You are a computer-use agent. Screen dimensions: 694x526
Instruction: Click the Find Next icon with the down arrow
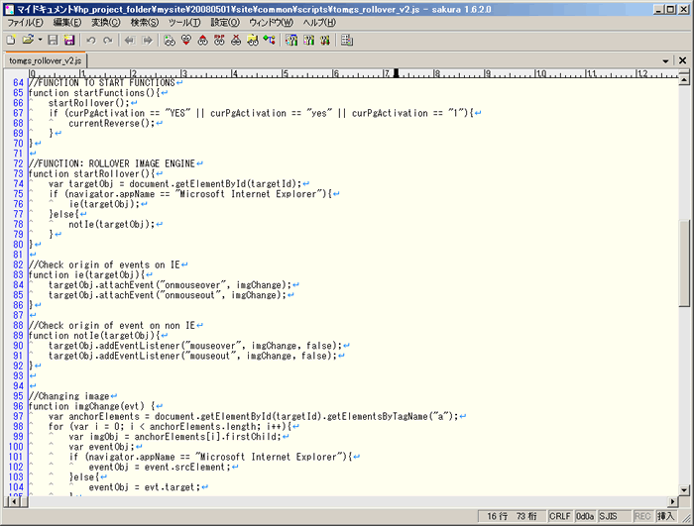(x=186, y=41)
